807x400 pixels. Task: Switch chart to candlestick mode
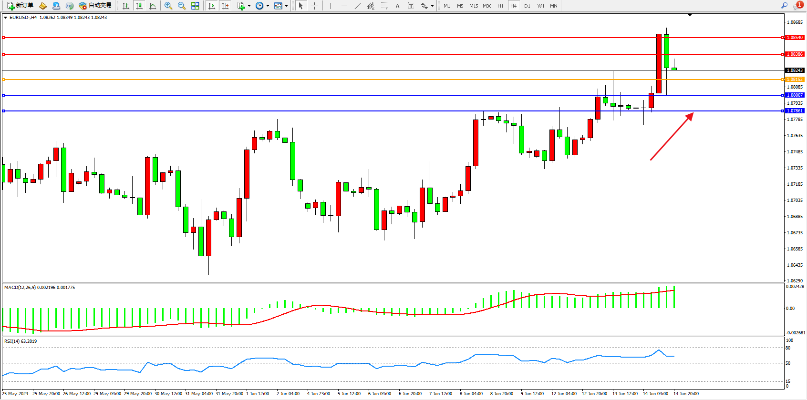139,6
